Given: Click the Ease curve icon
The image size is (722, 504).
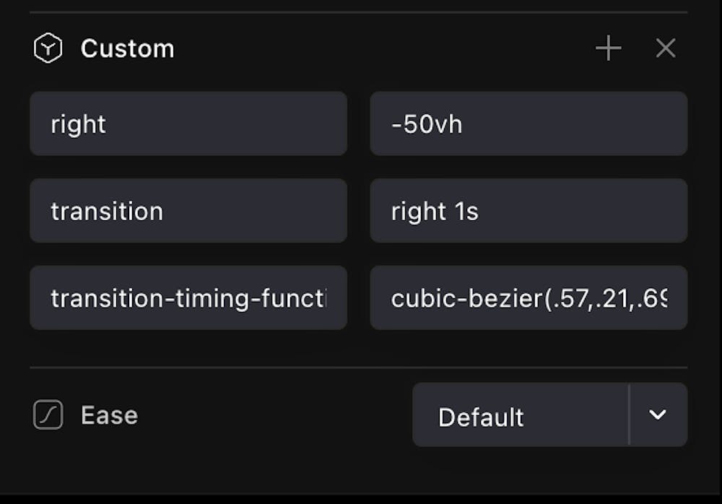Looking at the screenshot, I should (48, 415).
